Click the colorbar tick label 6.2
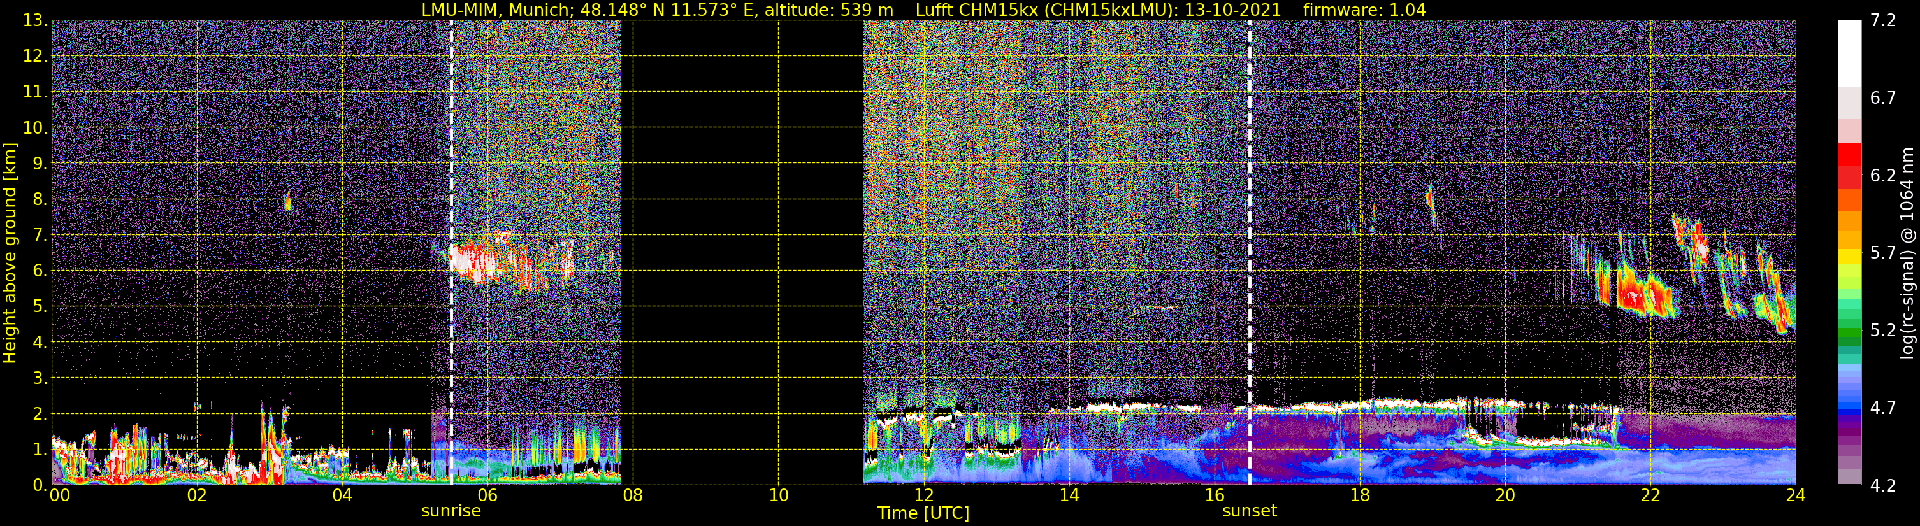The width and height of the screenshot is (1920, 526). point(1883,175)
